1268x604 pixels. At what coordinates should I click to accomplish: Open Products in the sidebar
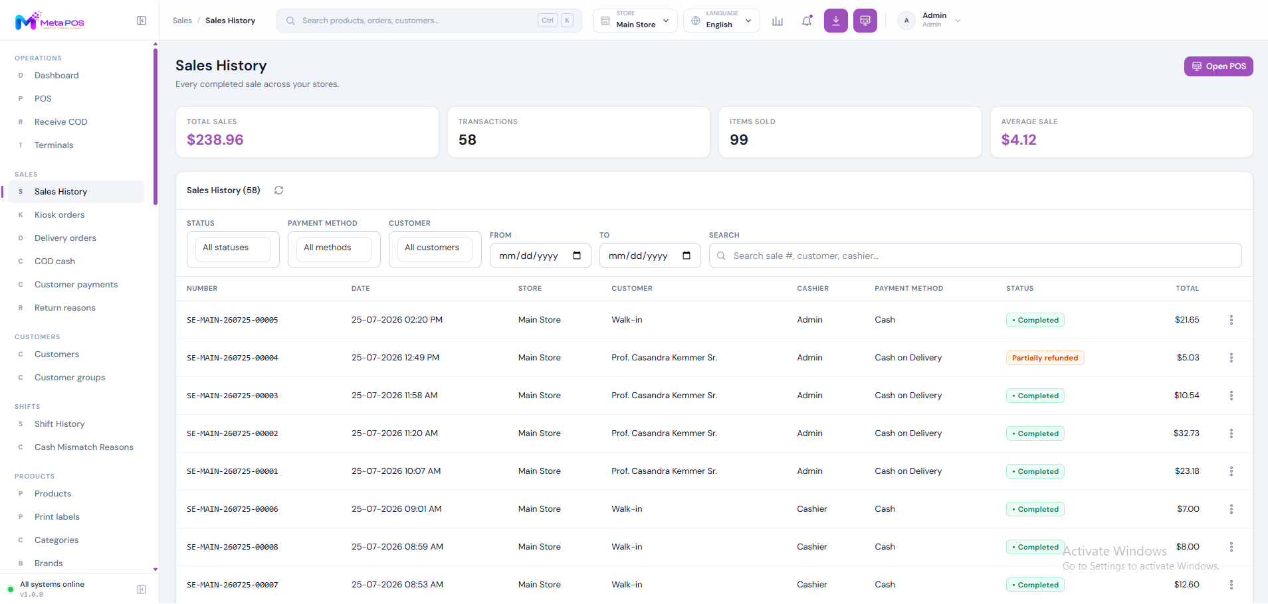76,494
